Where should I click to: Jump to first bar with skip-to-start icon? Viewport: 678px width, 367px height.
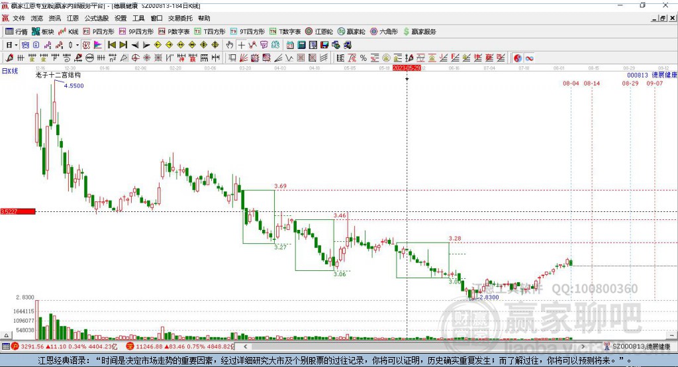click(111, 45)
